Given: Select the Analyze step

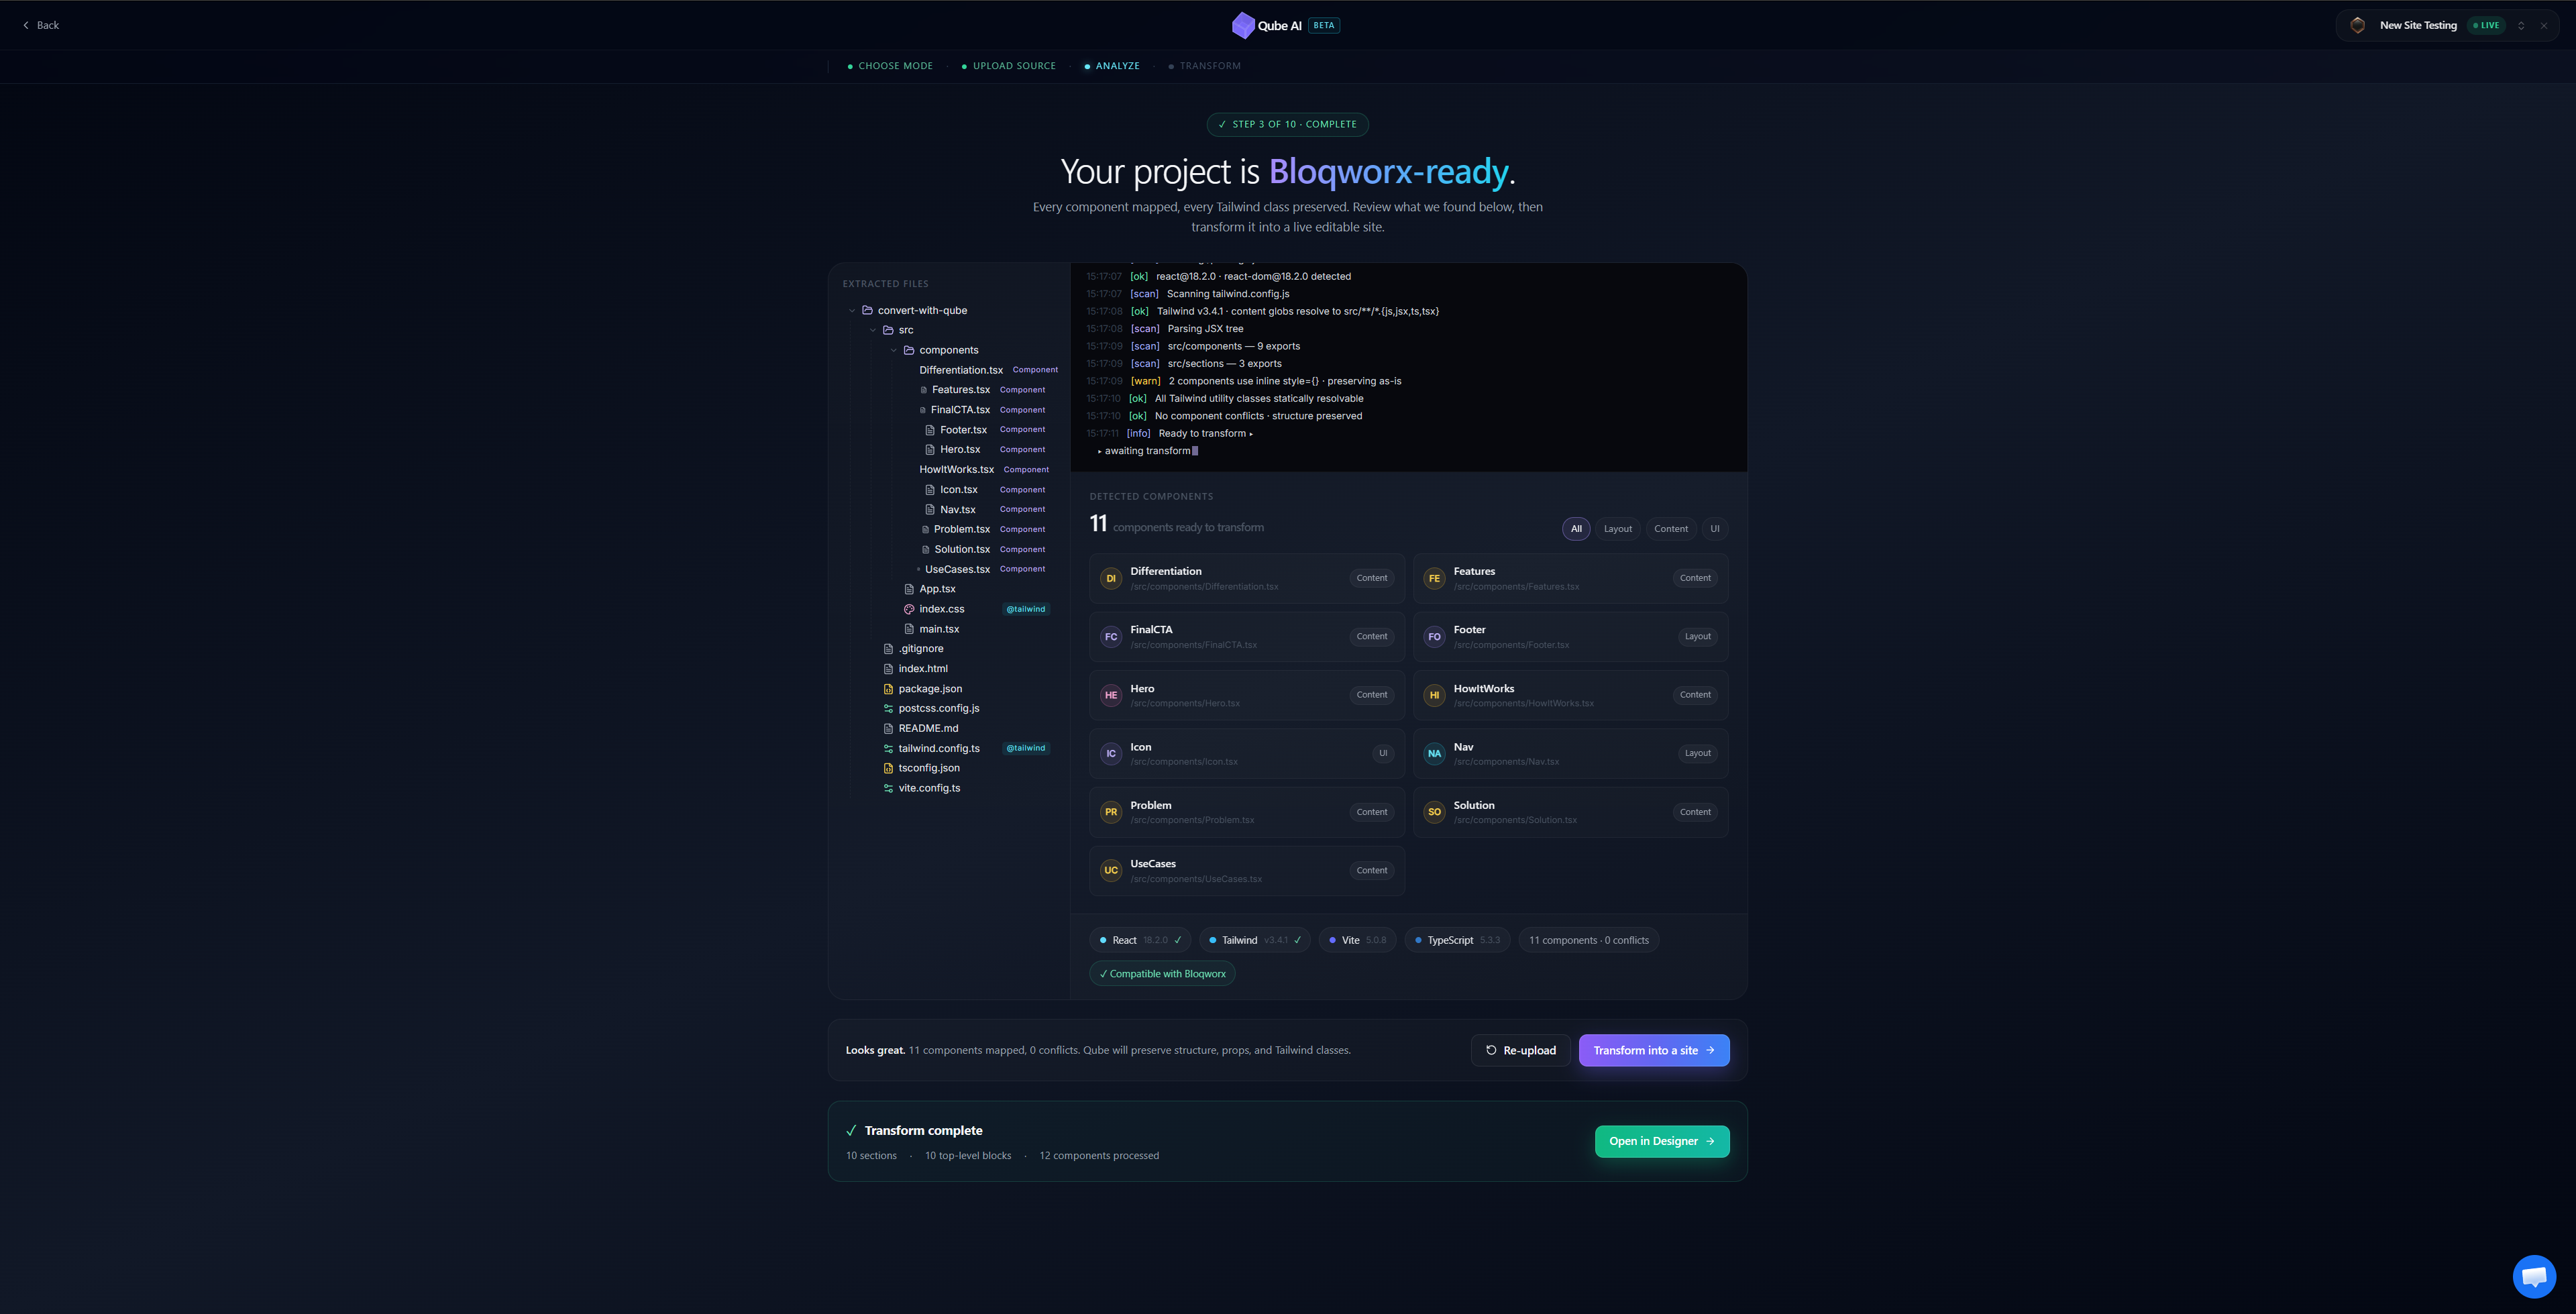Looking at the screenshot, I should (1112, 66).
